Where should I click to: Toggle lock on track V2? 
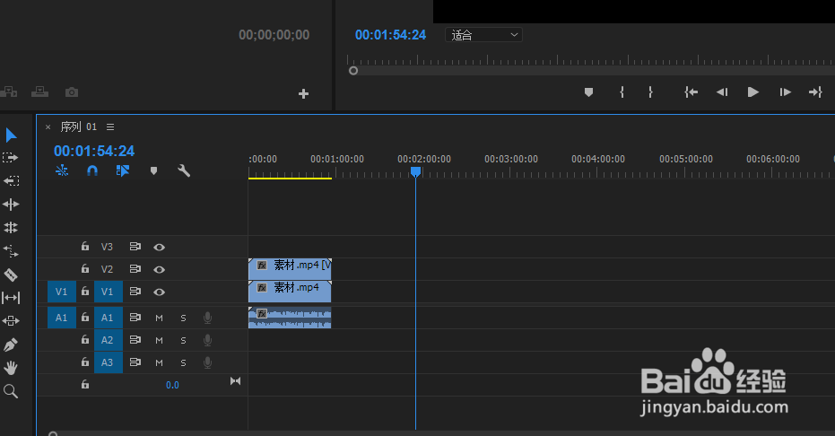[x=84, y=269]
